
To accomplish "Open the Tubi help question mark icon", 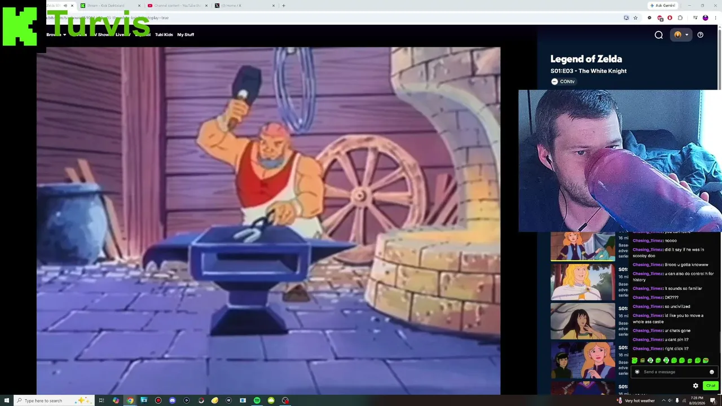I will coord(700,35).
